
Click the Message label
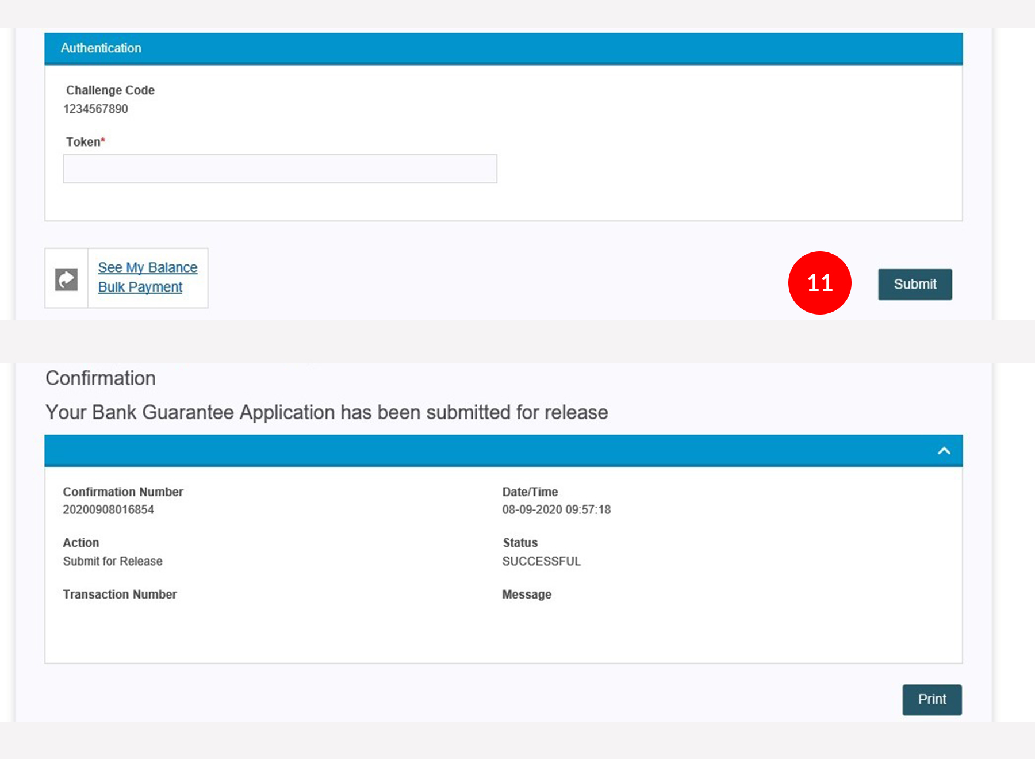click(526, 595)
